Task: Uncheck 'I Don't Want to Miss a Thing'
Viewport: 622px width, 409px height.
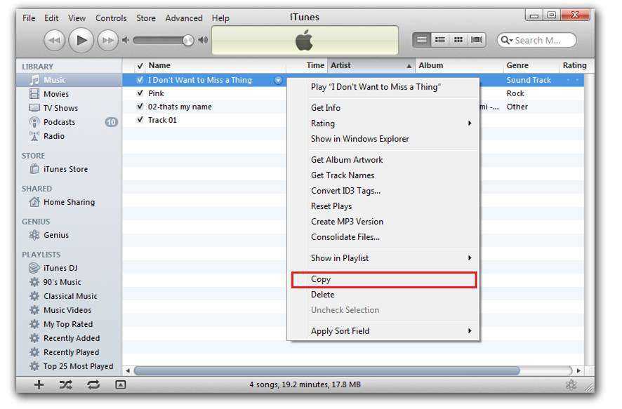Action: point(140,80)
